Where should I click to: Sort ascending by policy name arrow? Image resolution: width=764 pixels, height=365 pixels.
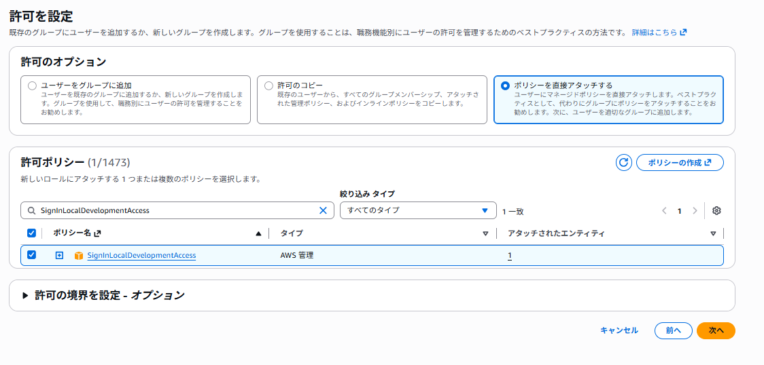tap(258, 233)
